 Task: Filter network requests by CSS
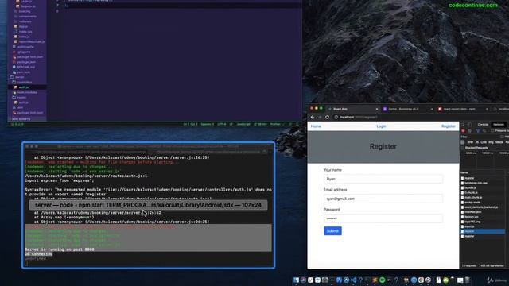coord(484,142)
